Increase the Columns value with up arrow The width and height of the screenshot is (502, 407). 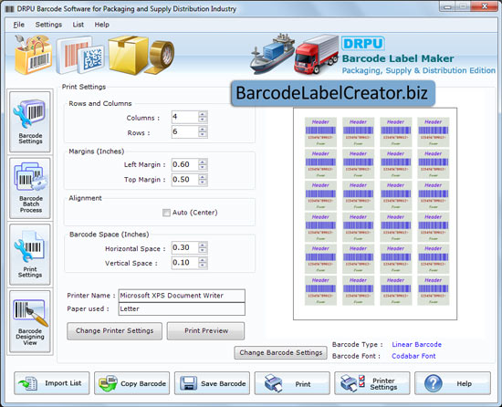[203, 114]
